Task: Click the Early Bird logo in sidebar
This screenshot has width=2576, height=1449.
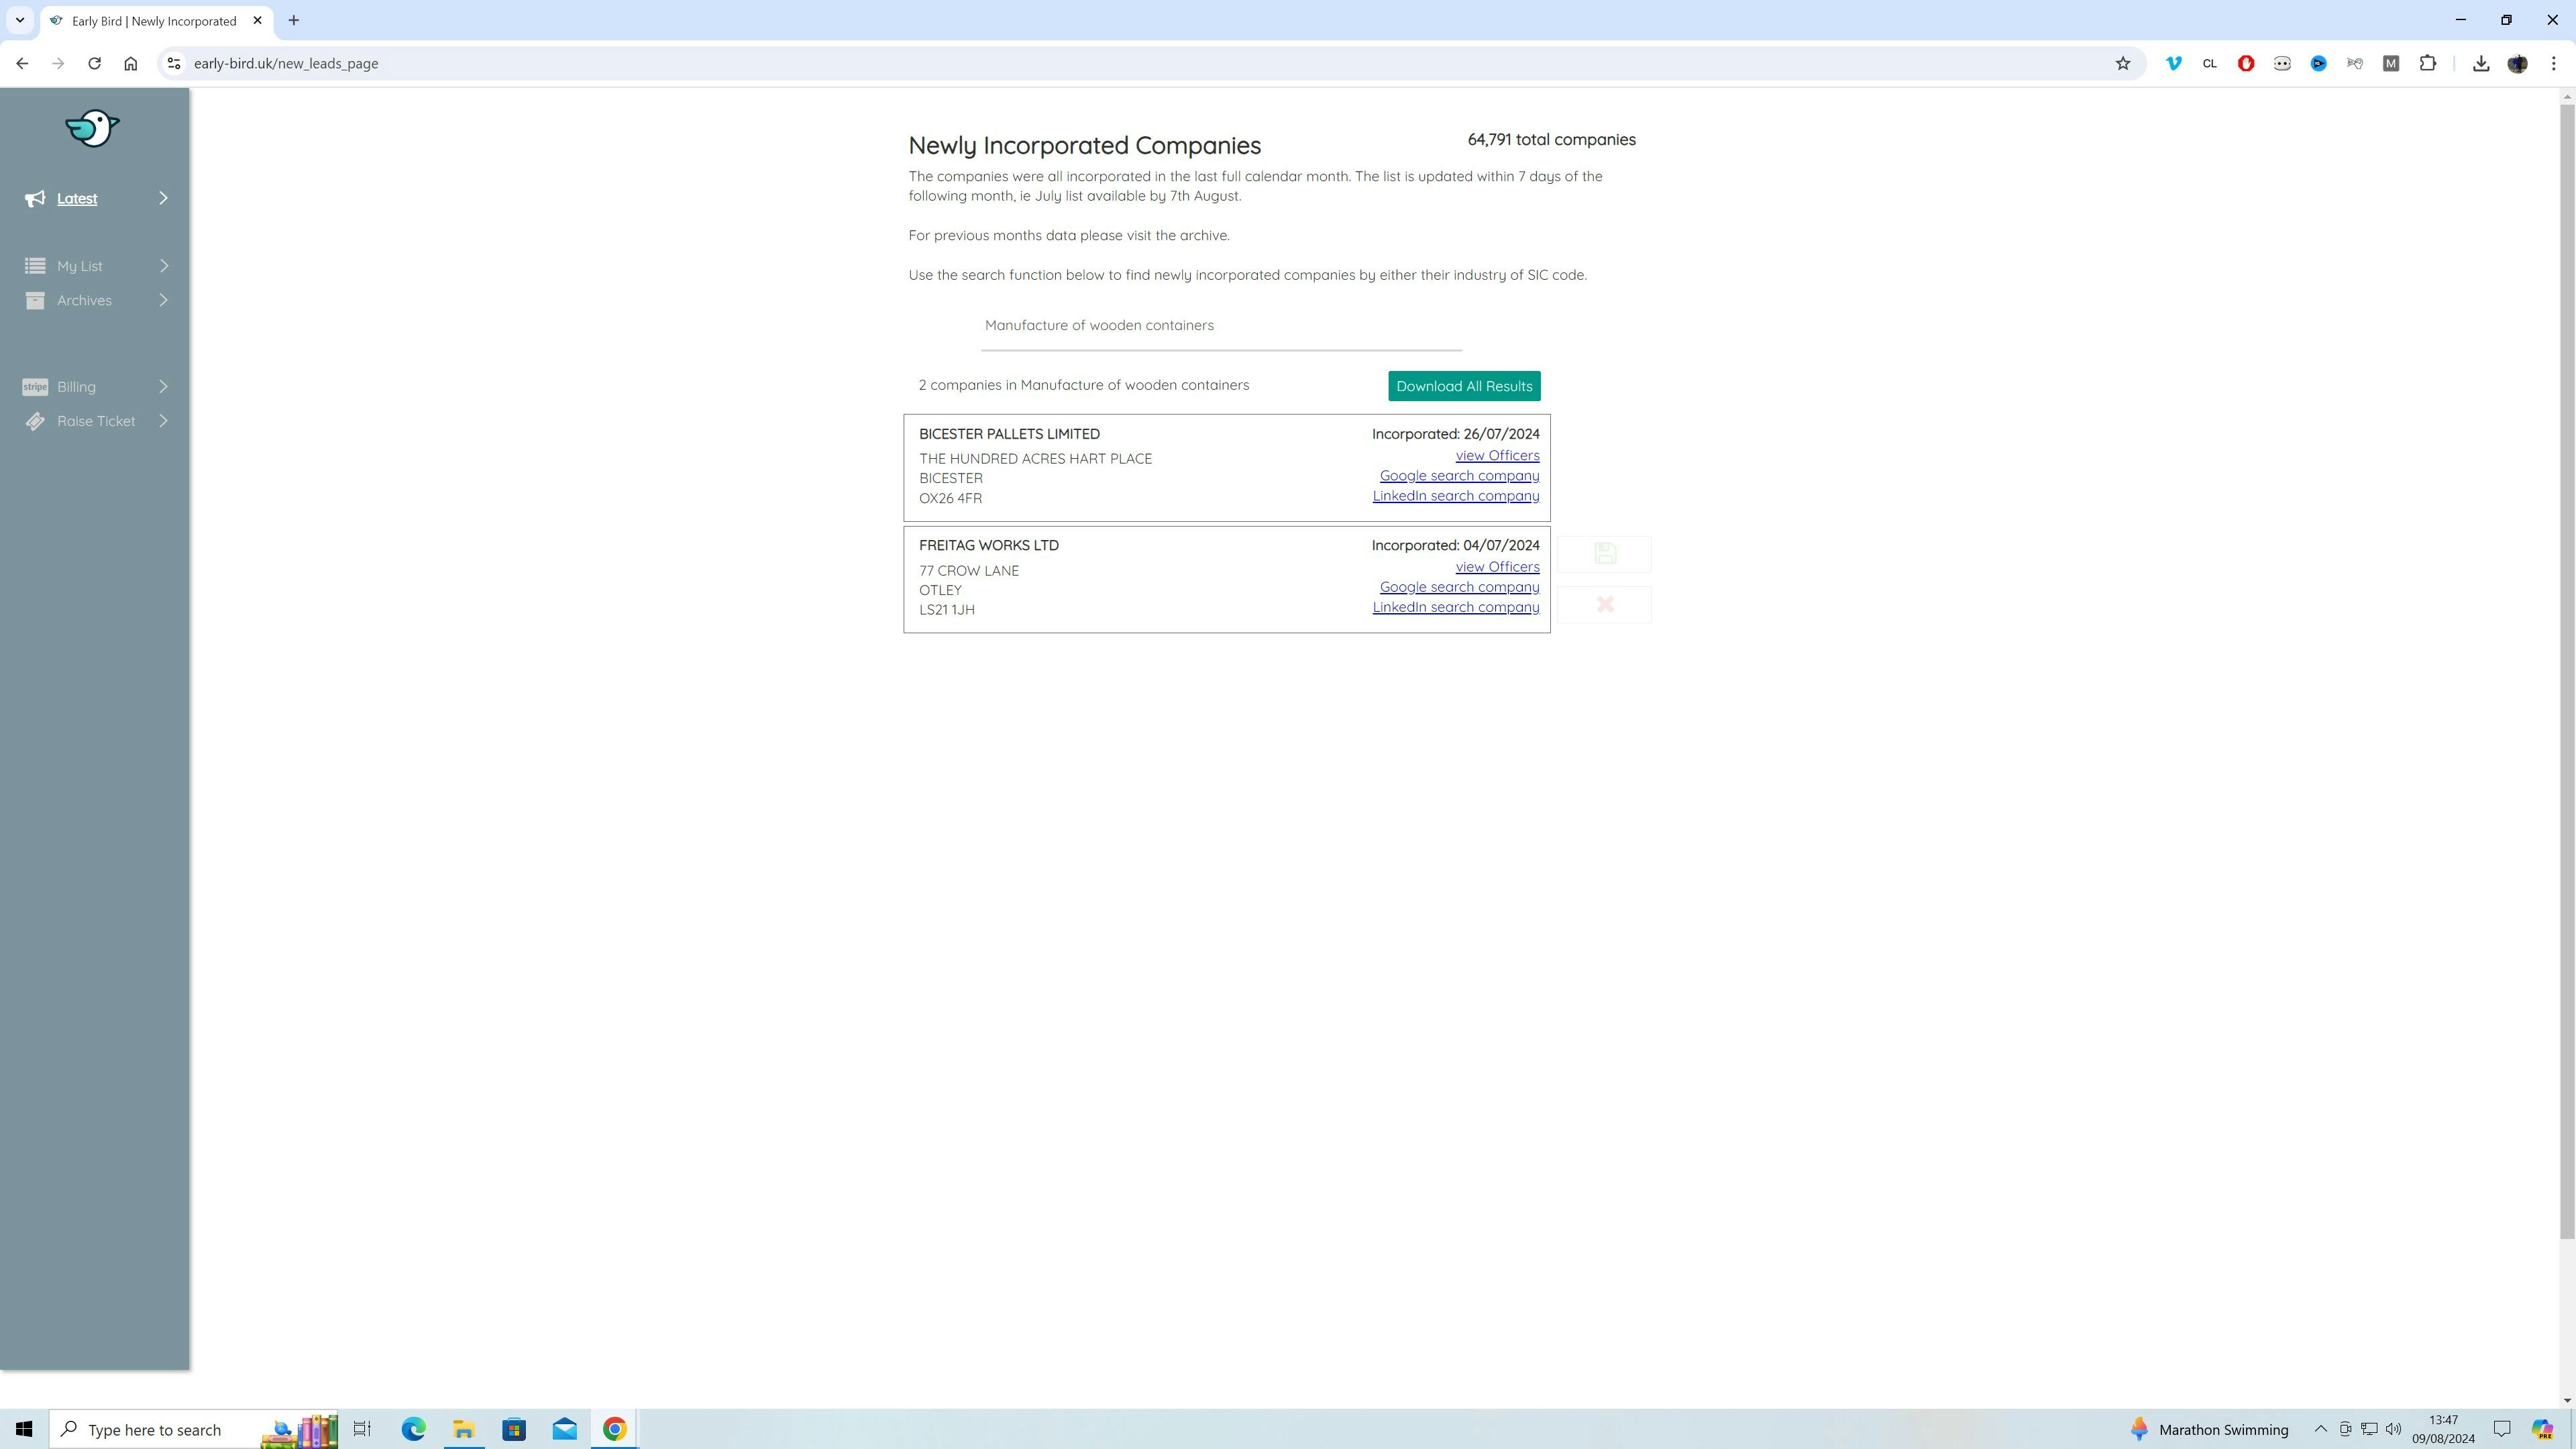Action: tap(92, 128)
